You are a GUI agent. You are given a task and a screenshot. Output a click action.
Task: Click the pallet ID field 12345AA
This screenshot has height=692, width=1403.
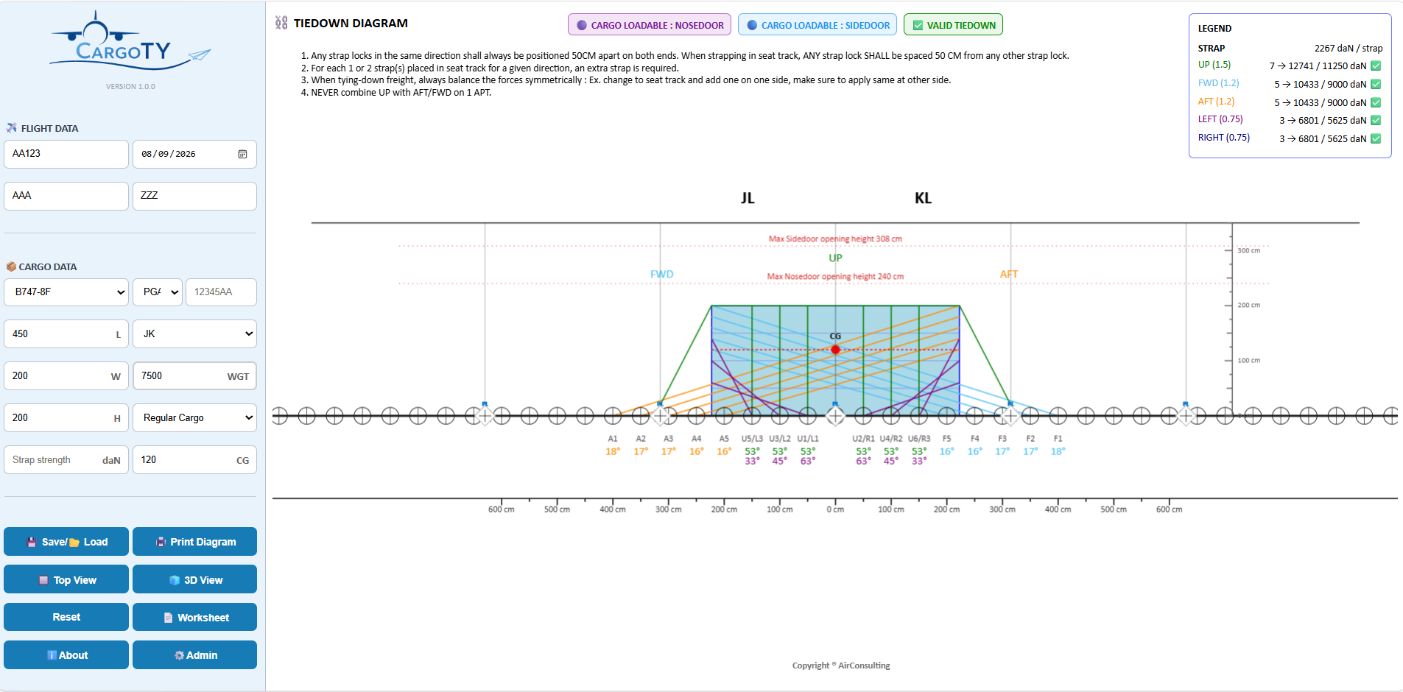[221, 292]
